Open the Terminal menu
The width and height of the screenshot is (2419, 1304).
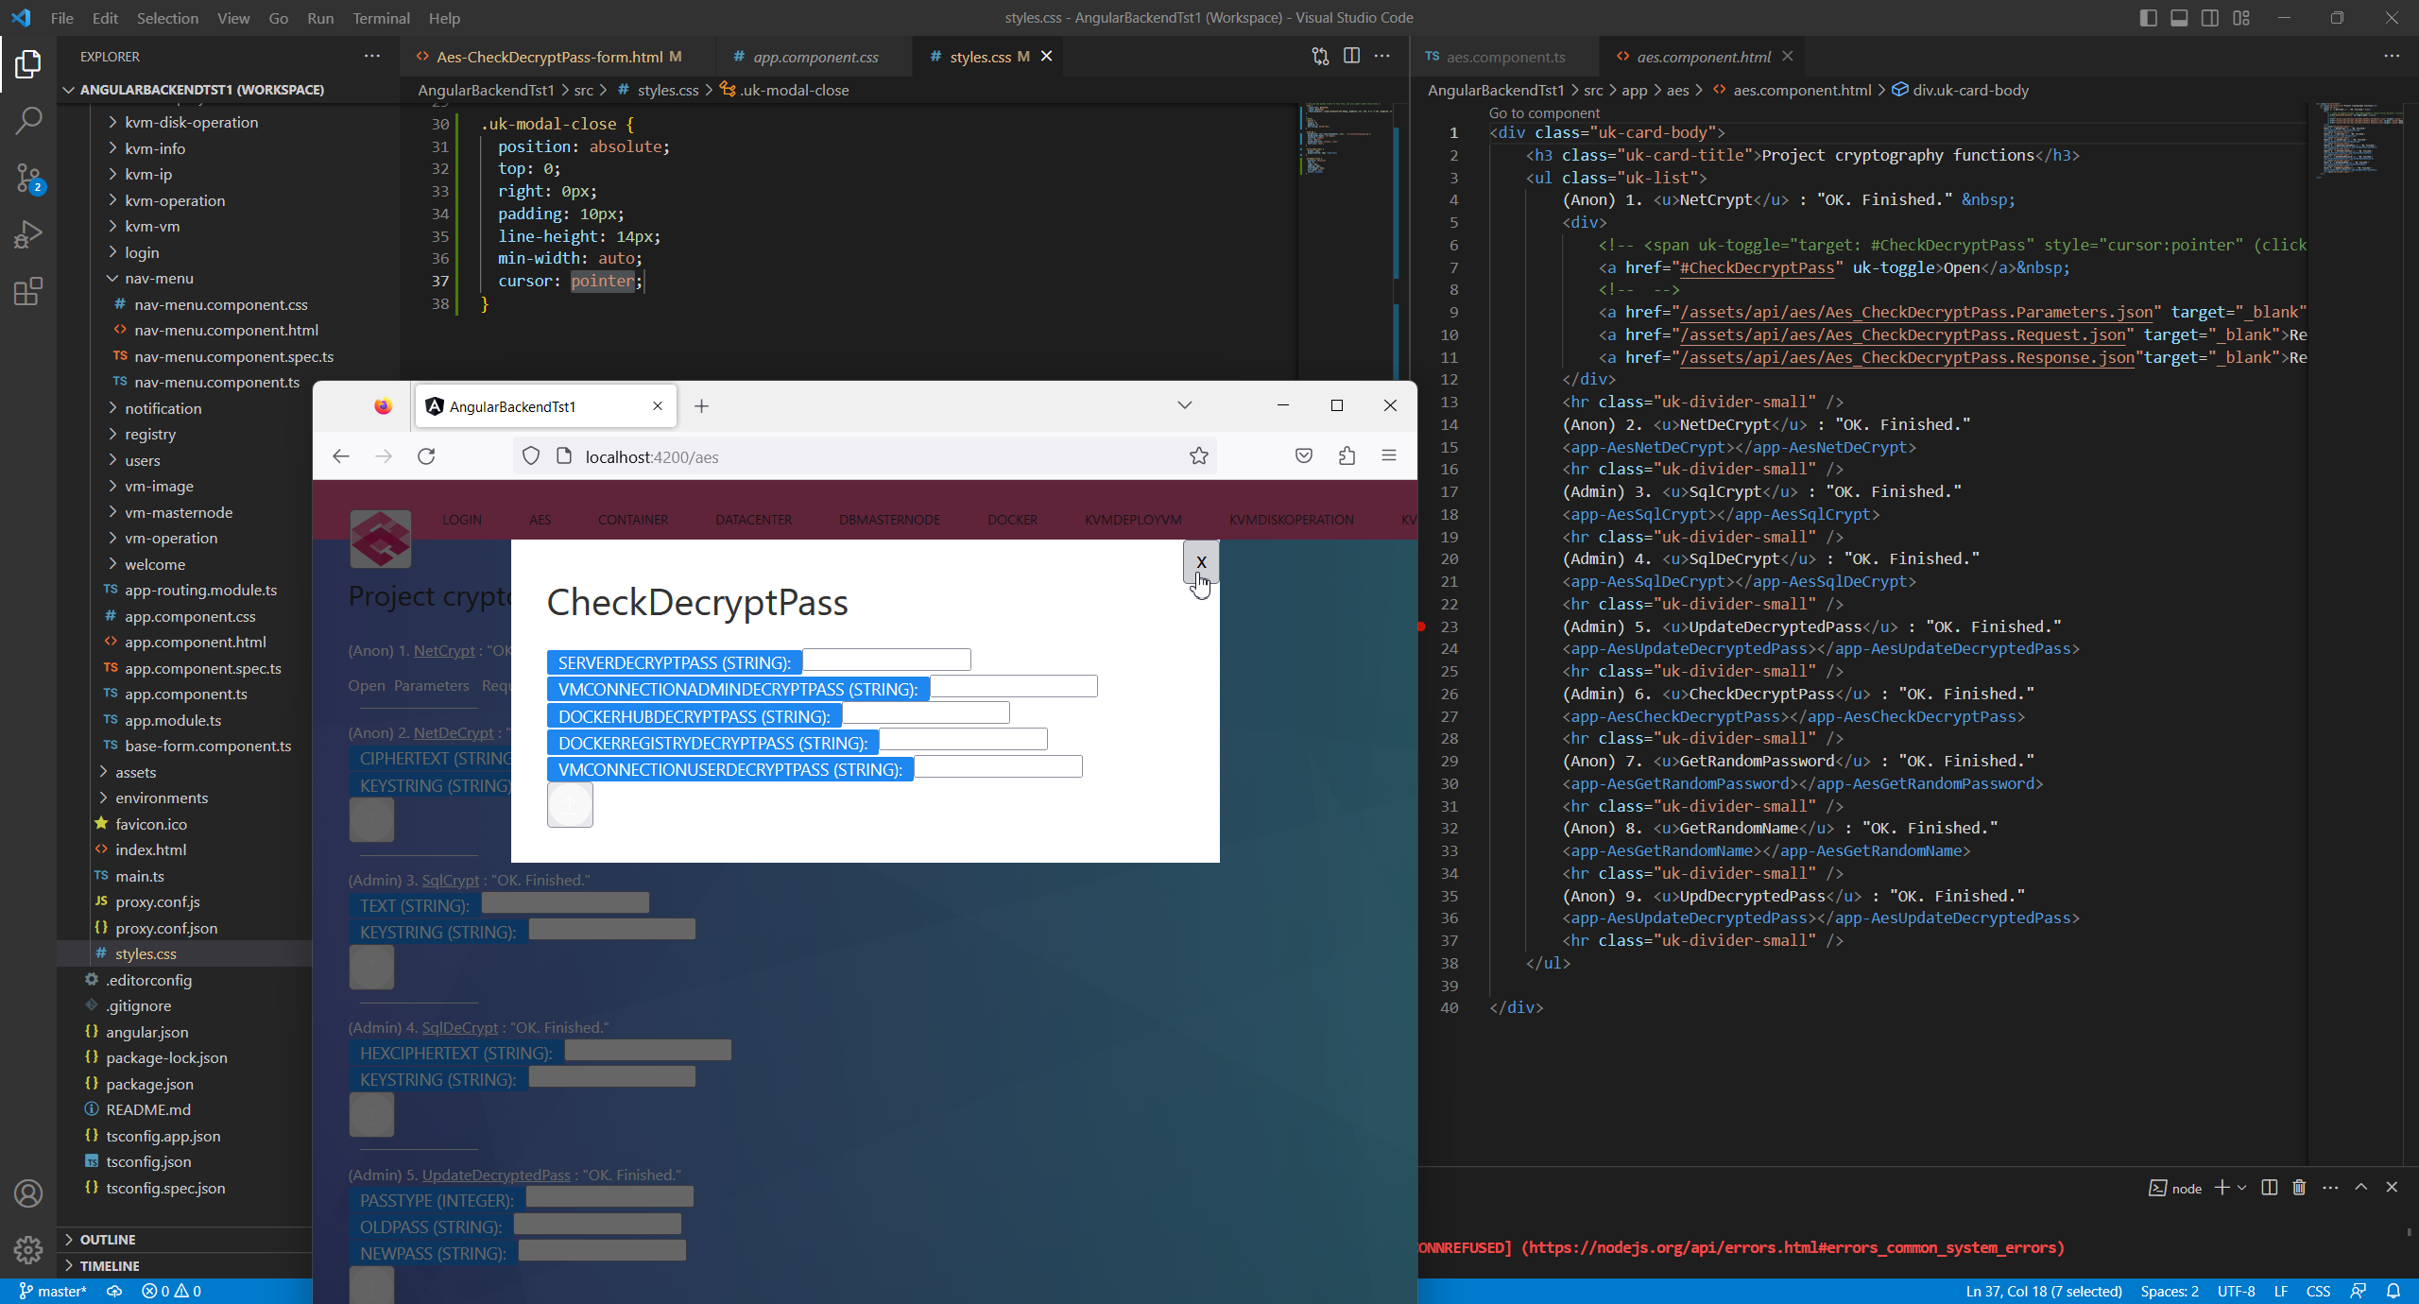(381, 18)
